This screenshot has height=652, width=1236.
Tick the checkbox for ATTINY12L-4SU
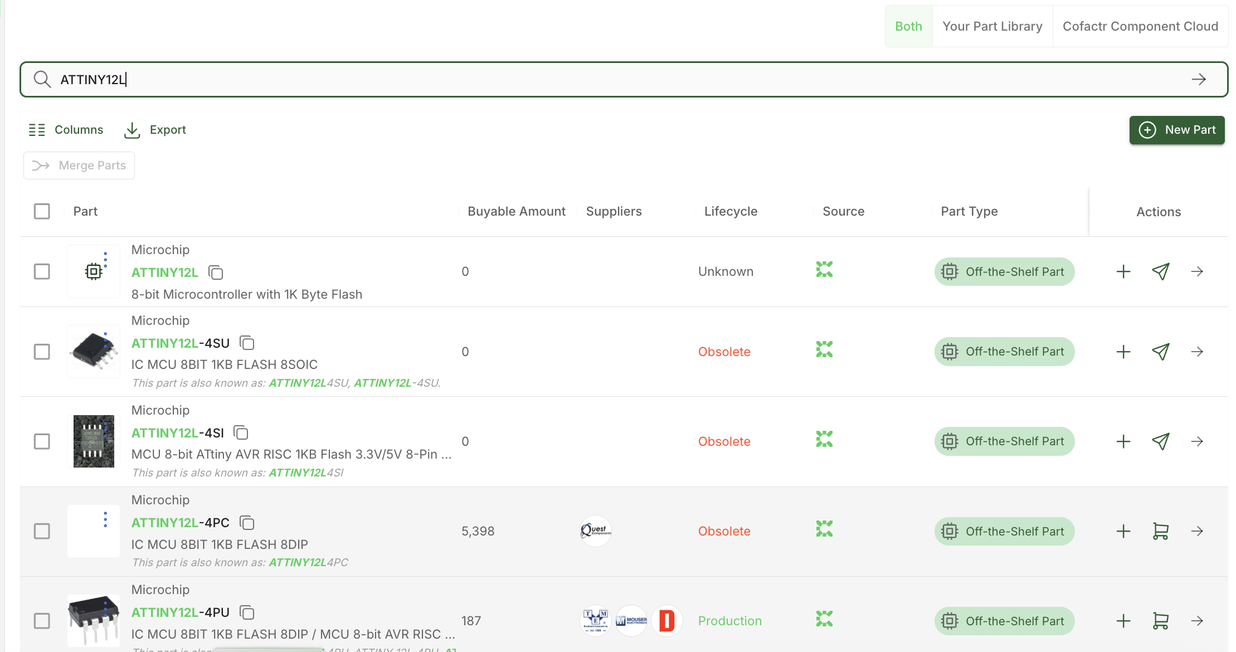point(42,352)
